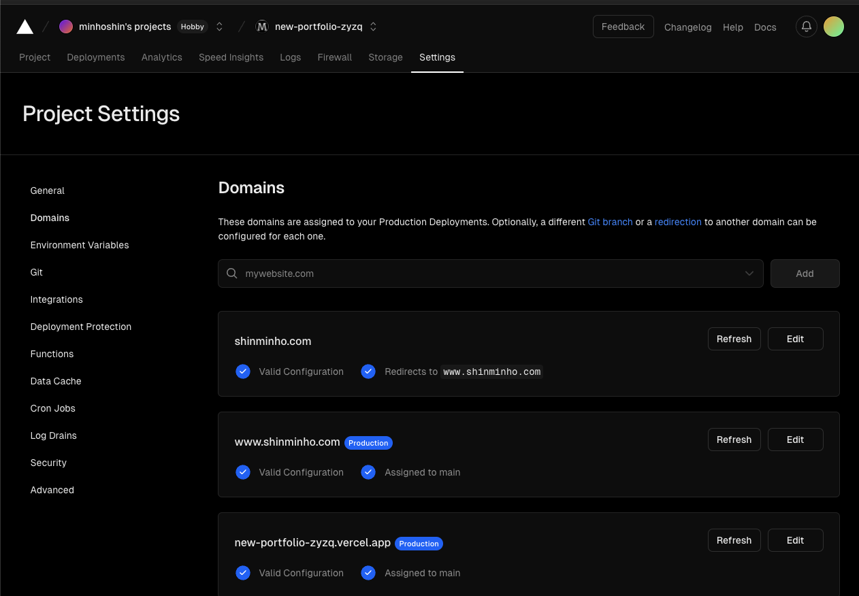Click the Hobby plan badge

point(193,27)
